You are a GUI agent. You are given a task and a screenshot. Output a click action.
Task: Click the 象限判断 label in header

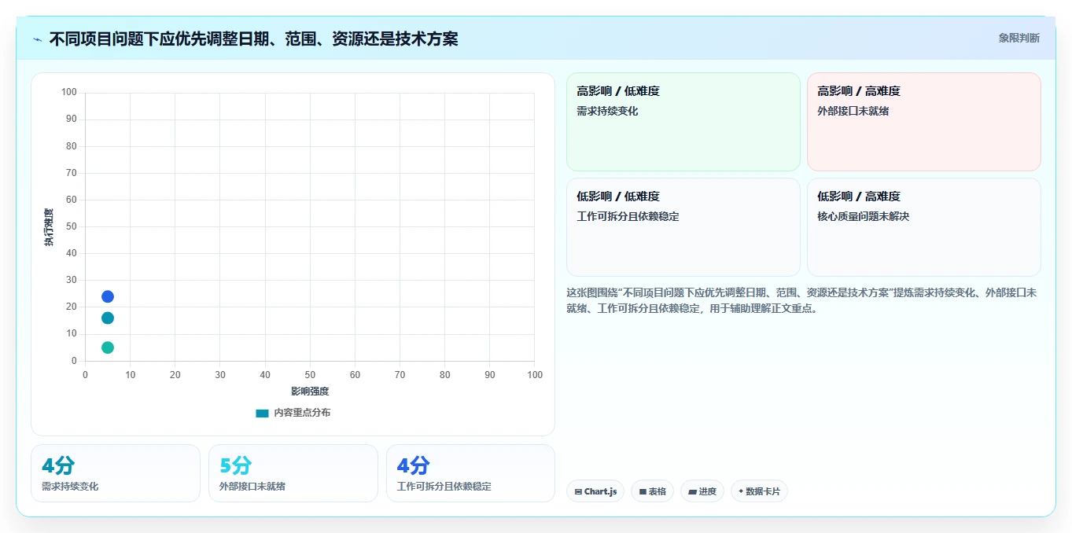[x=1019, y=38]
